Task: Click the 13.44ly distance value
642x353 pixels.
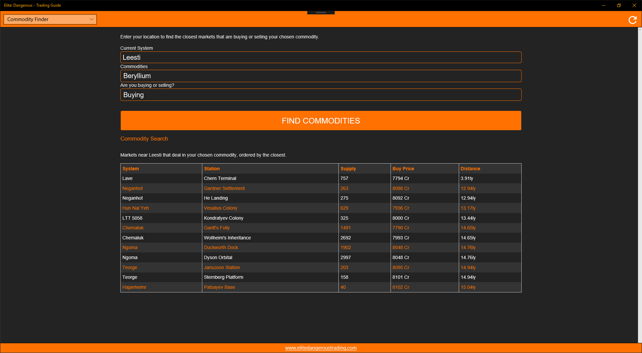Action: [x=468, y=218]
